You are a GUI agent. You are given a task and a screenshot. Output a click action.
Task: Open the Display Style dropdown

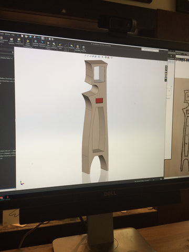click(x=99, y=57)
